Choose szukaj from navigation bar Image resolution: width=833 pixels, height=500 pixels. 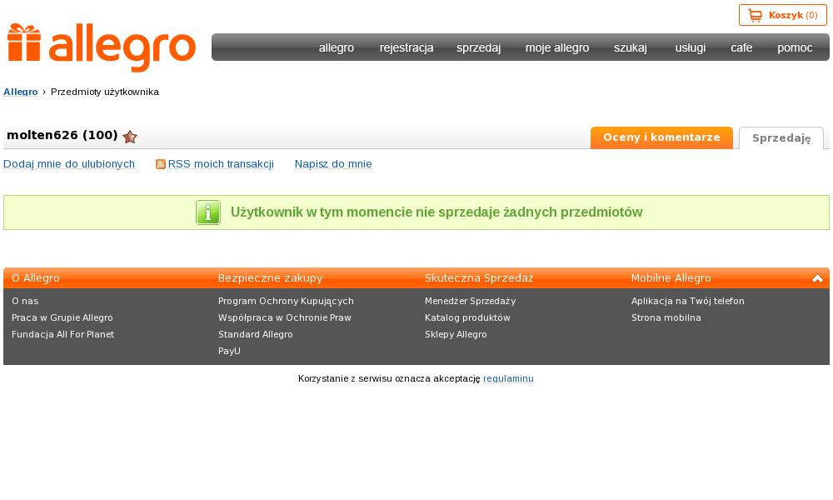631,47
